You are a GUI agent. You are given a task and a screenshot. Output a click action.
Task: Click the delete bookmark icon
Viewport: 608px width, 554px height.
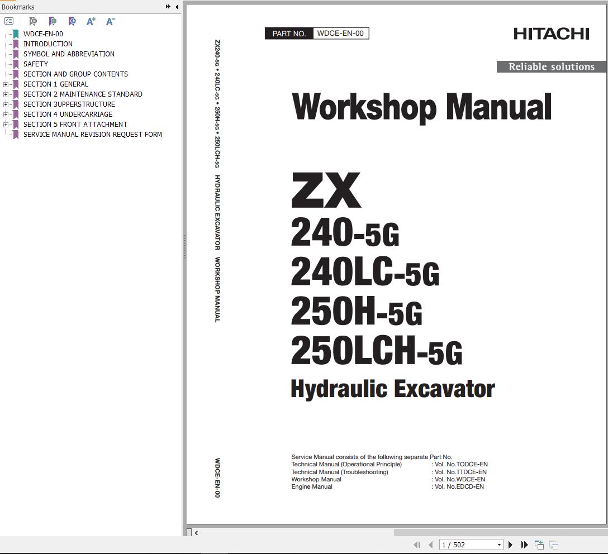(33, 21)
